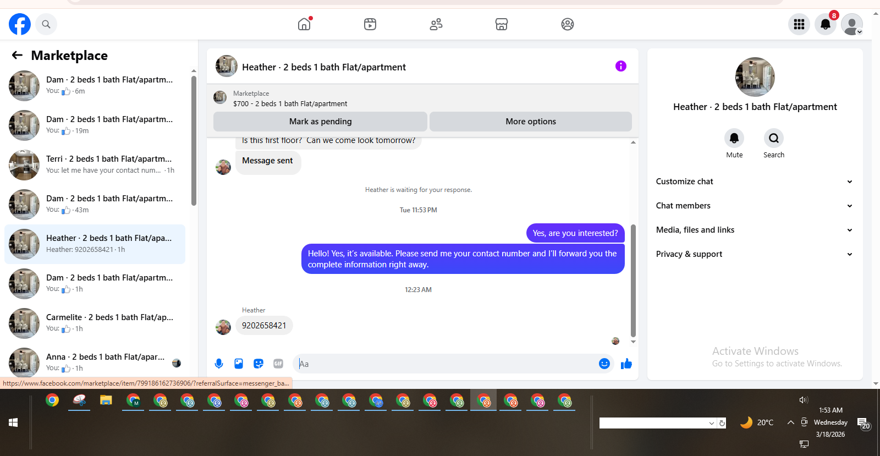Select the Heather conversation in the list

click(x=95, y=244)
